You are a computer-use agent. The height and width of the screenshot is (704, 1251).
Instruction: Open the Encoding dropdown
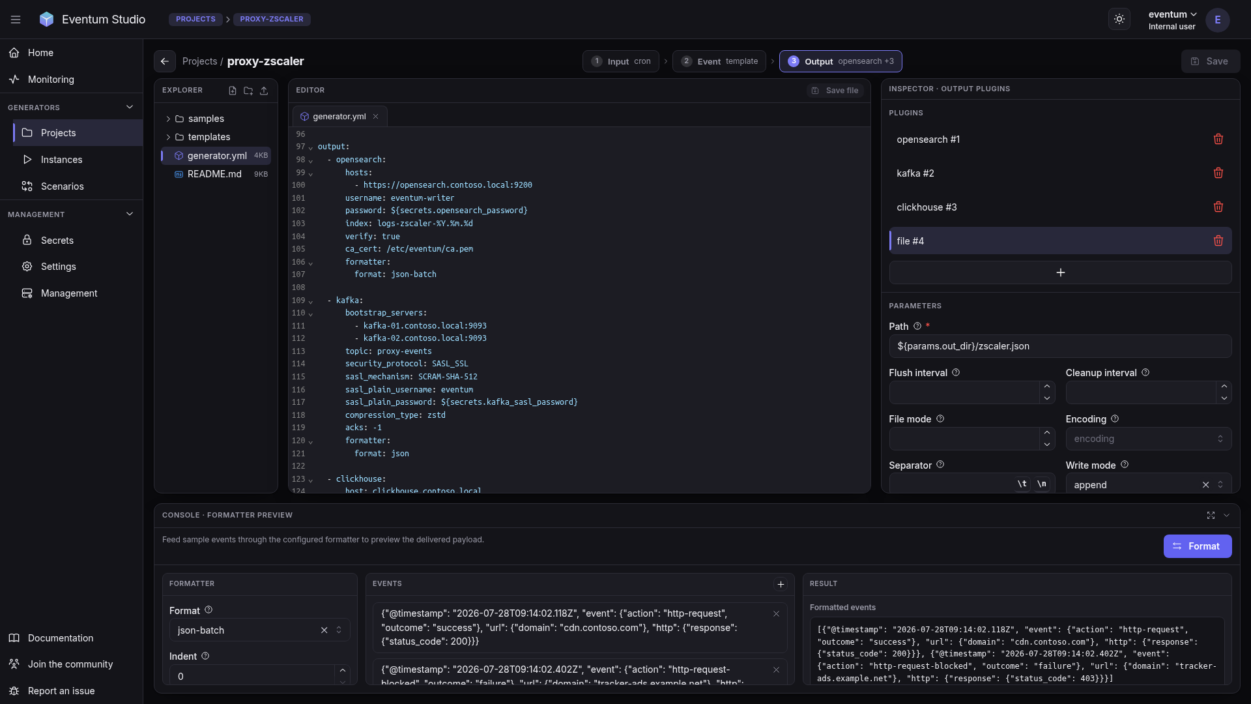tap(1148, 439)
